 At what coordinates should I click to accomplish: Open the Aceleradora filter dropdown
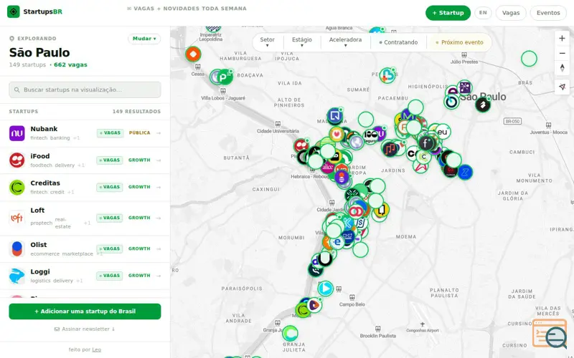(345, 42)
